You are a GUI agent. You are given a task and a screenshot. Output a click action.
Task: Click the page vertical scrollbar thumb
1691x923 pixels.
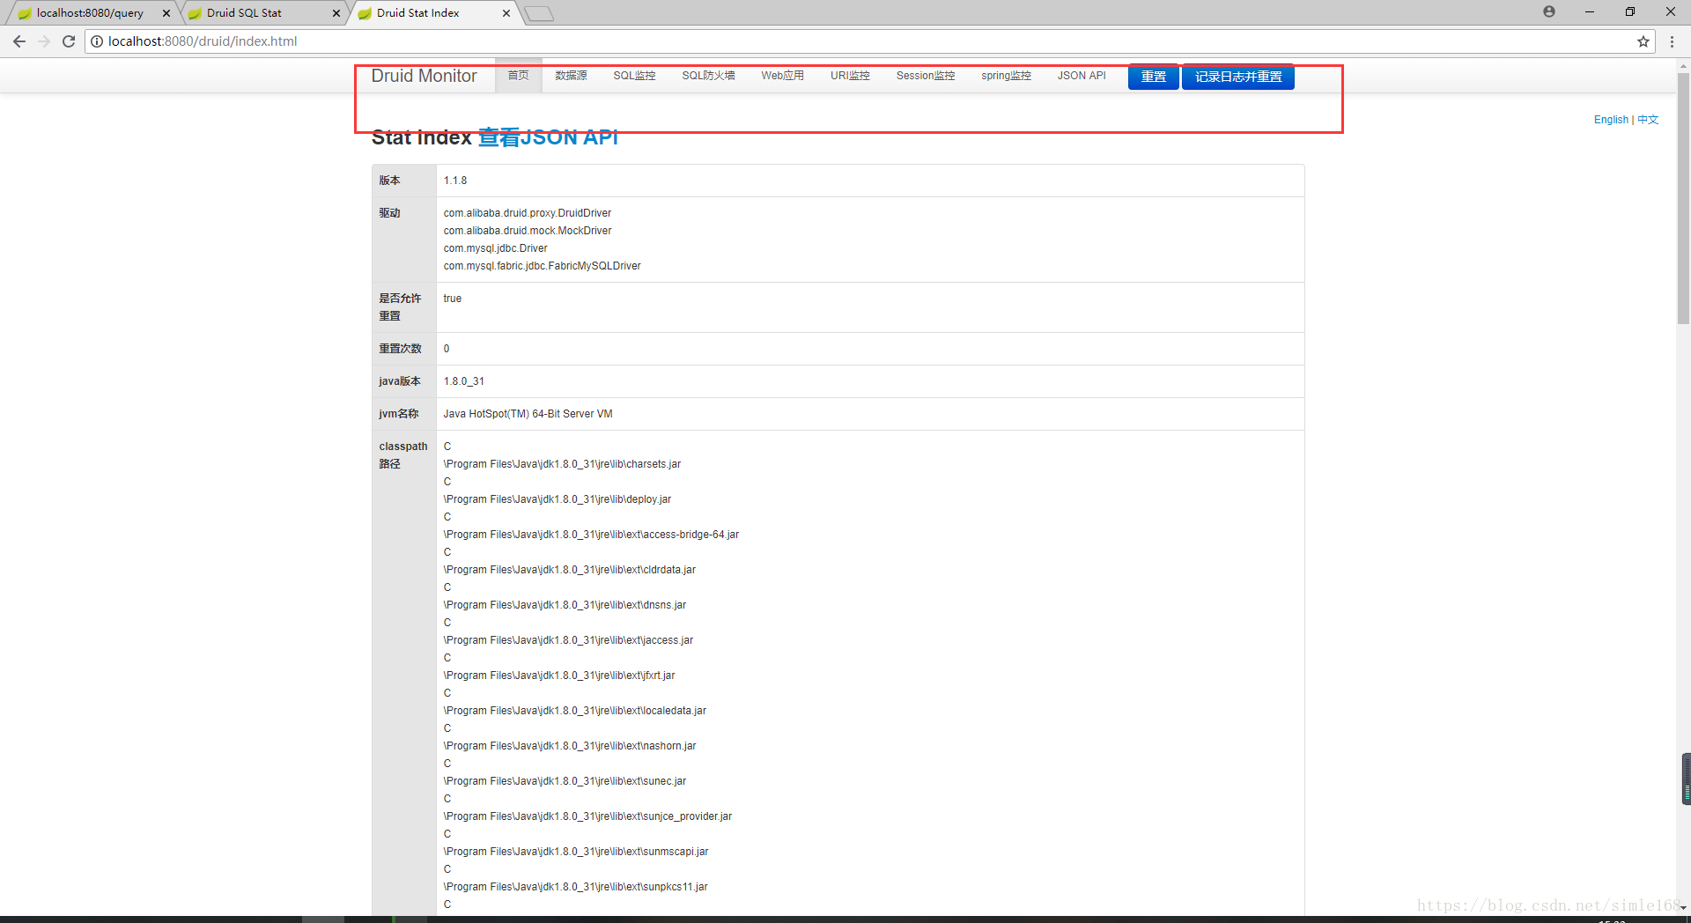1683,198
